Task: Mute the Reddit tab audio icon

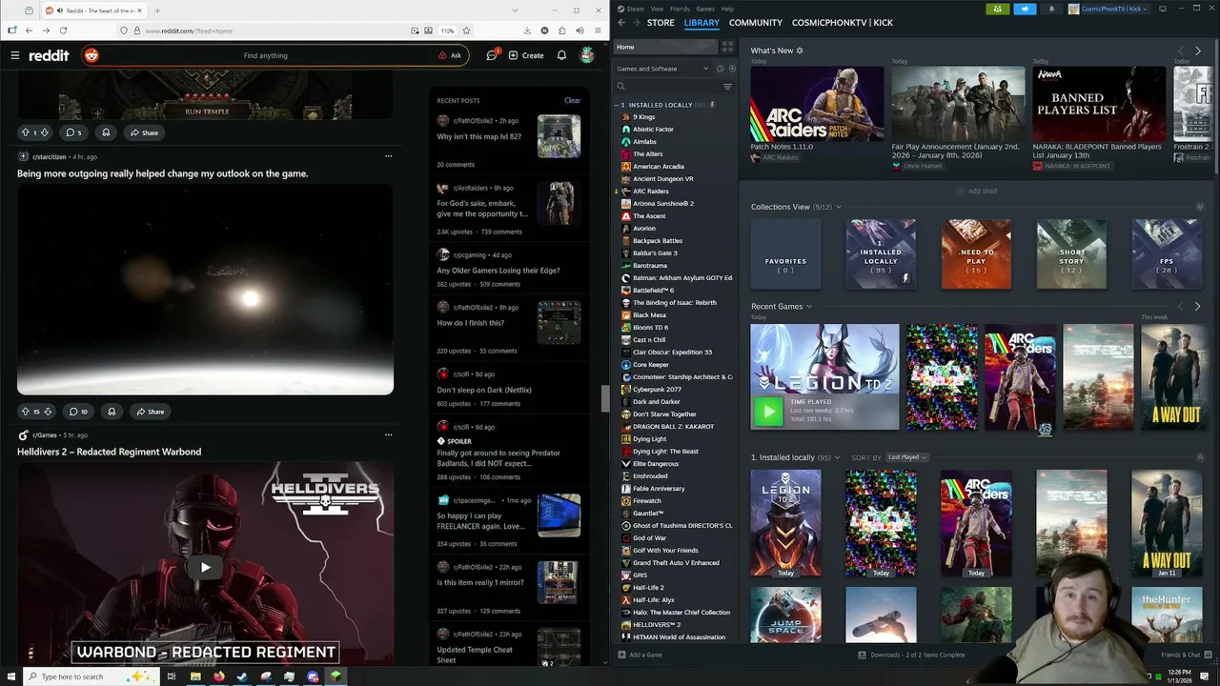Action: pyautogui.click(x=60, y=10)
